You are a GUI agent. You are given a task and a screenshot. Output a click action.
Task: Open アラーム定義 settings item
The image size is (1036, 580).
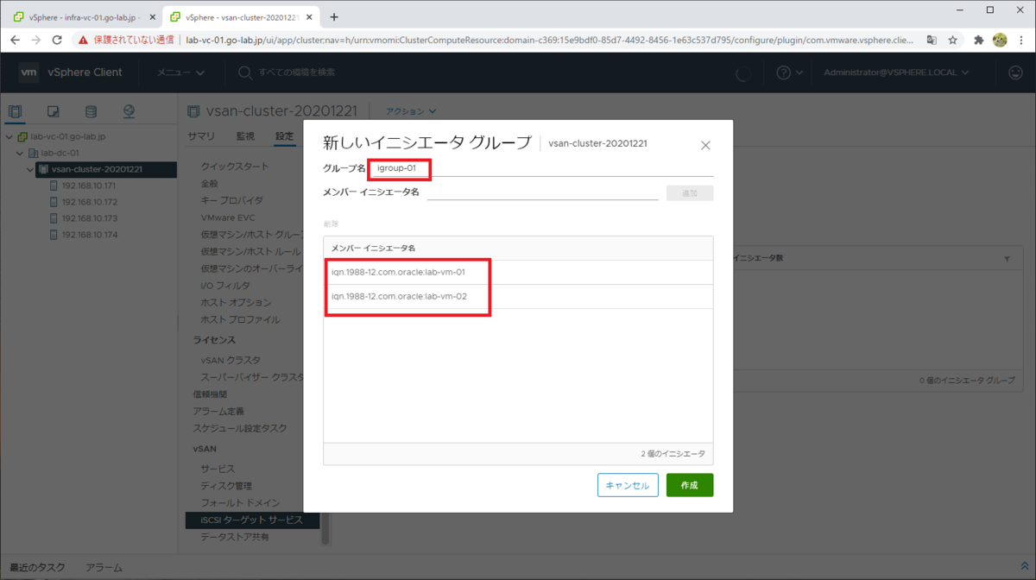218,411
